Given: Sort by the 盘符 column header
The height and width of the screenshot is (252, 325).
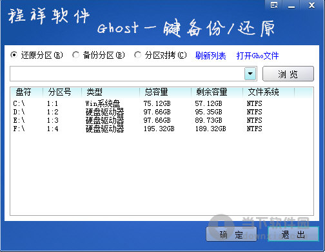Looking at the screenshot, I should pyautogui.click(x=26, y=92).
